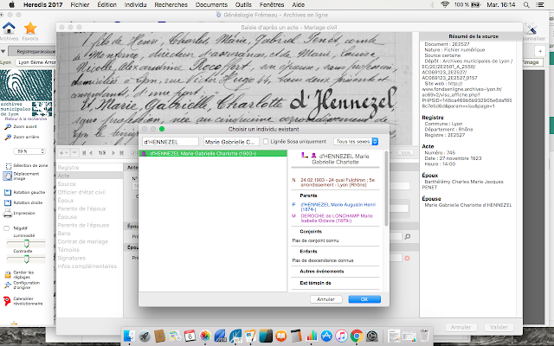Activate Sélection de zone tool
This screenshot has height=346, width=554.
(x=8, y=165)
